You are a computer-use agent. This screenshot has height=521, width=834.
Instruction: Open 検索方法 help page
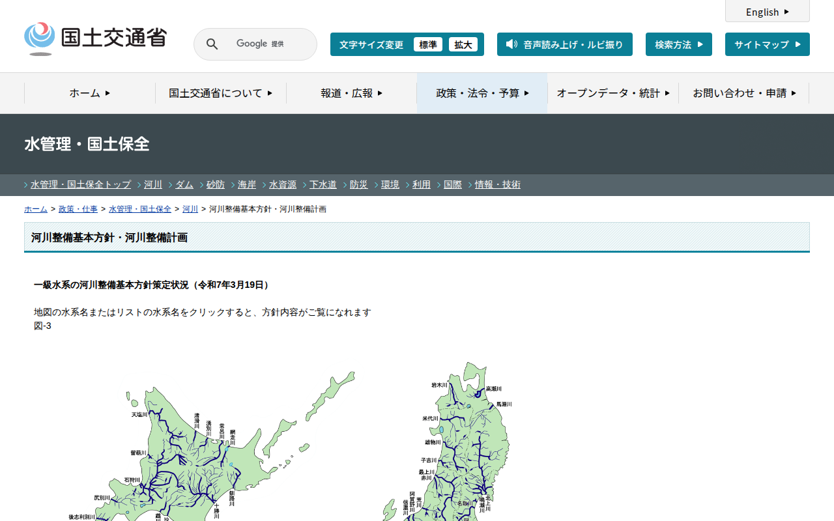click(x=678, y=44)
